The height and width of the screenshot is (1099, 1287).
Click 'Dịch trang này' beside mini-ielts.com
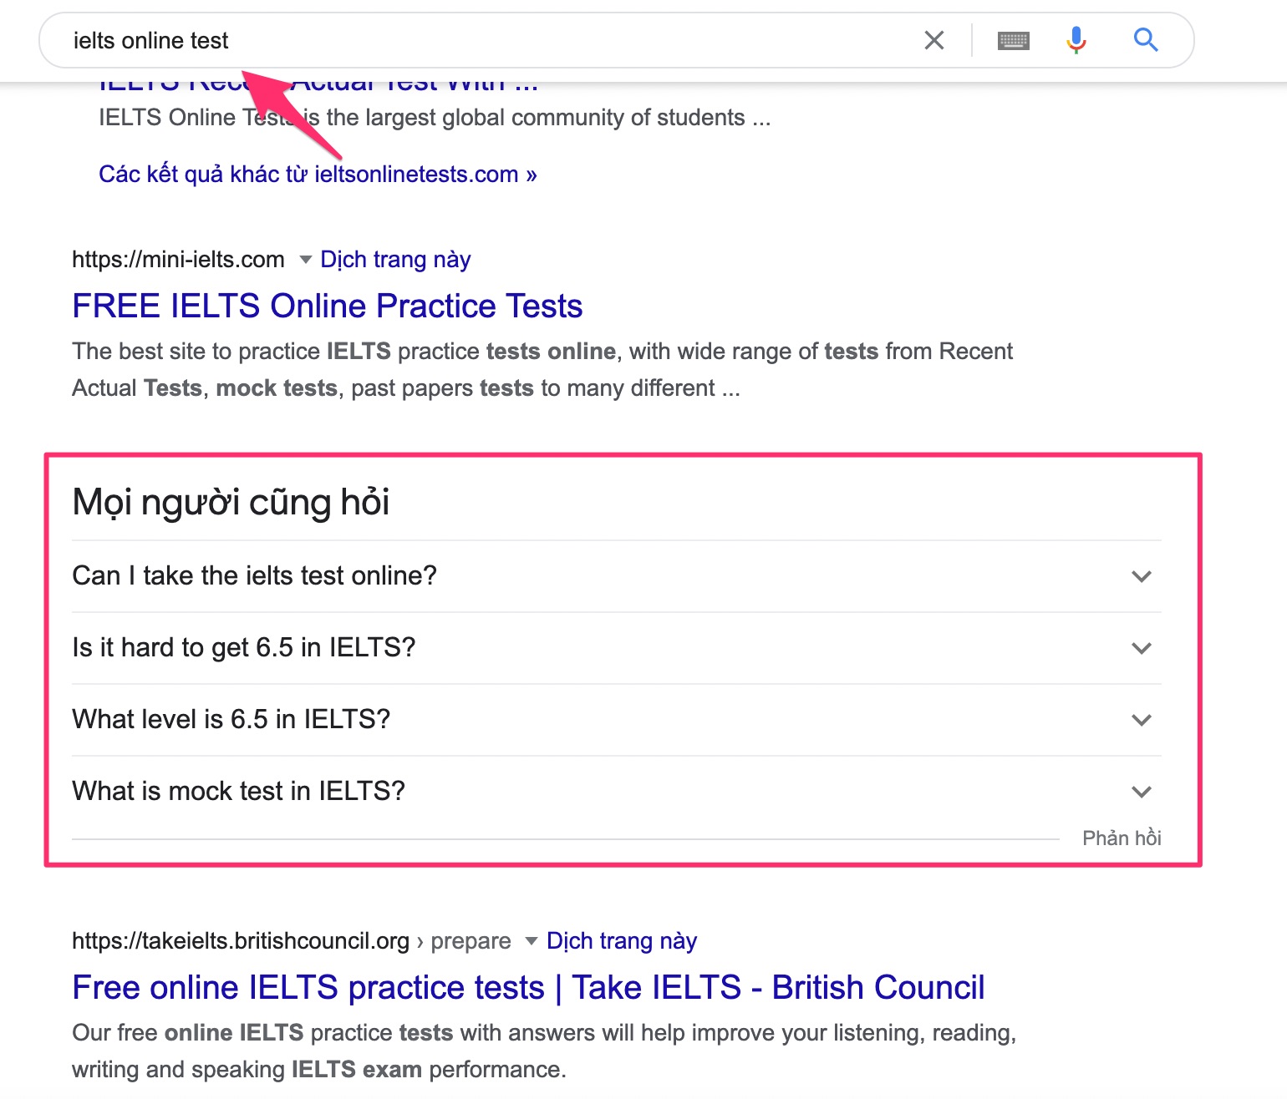pos(395,260)
